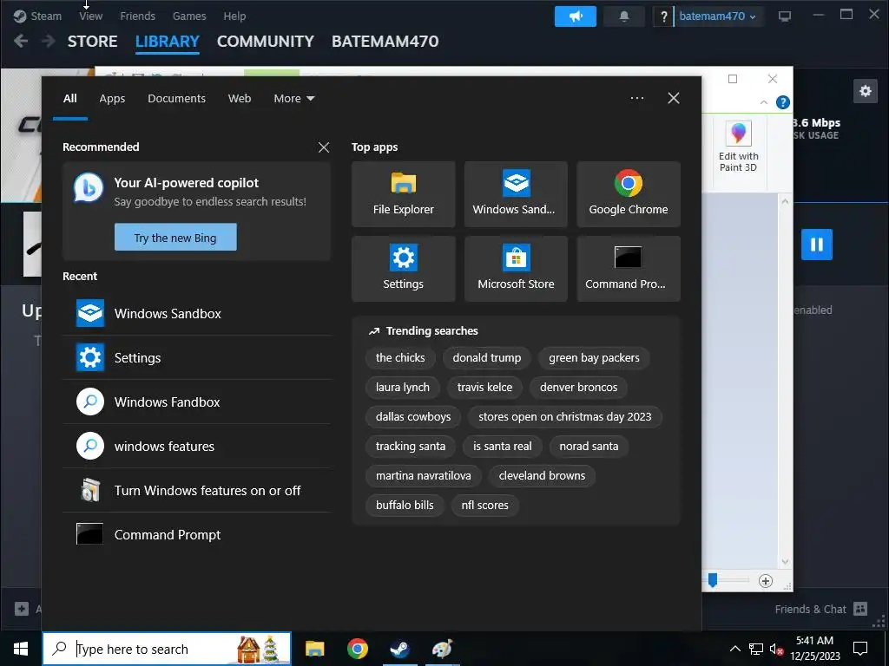This screenshot has height=666, width=889.
Task: Search trending topic dallas cowboys
Action: point(413,417)
